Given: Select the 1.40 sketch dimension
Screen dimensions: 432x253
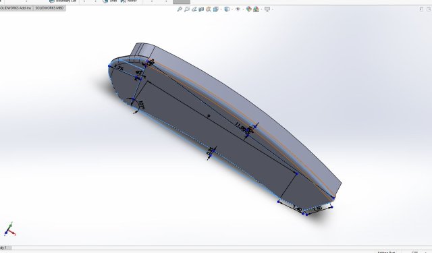Looking at the screenshot, I should click(x=298, y=209).
